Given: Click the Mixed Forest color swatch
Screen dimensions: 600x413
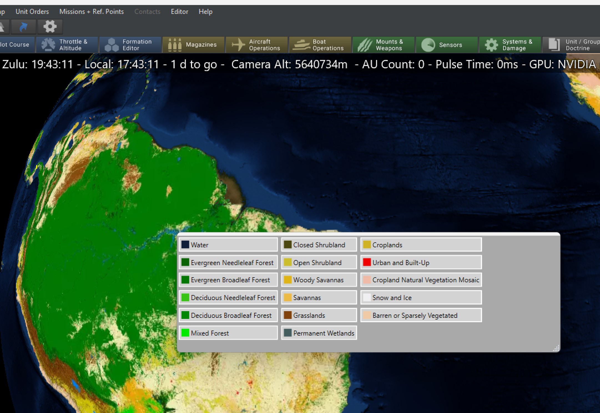Looking at the screenshot, I should coord(185,333).
